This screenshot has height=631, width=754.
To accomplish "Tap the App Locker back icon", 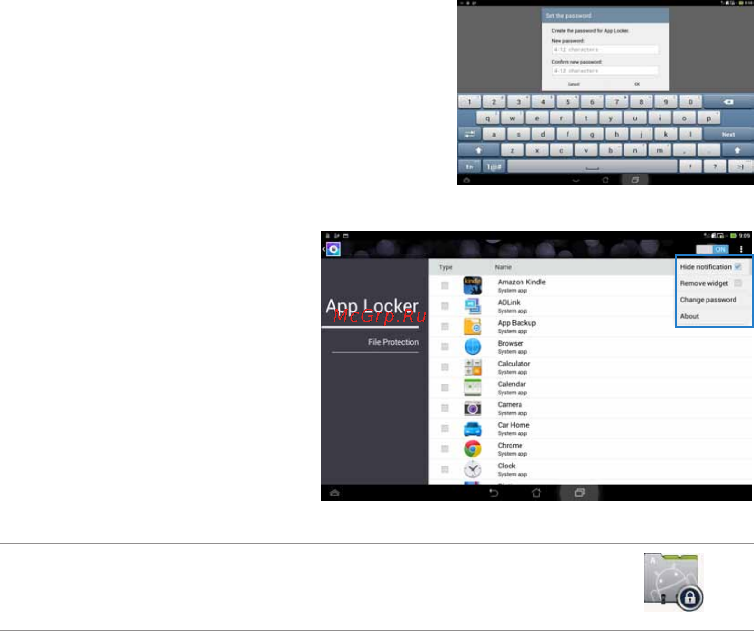I will (333, 249).
